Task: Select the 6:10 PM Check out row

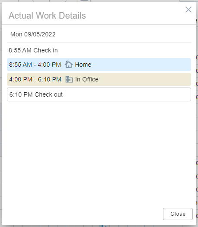Action: (99, 94)
